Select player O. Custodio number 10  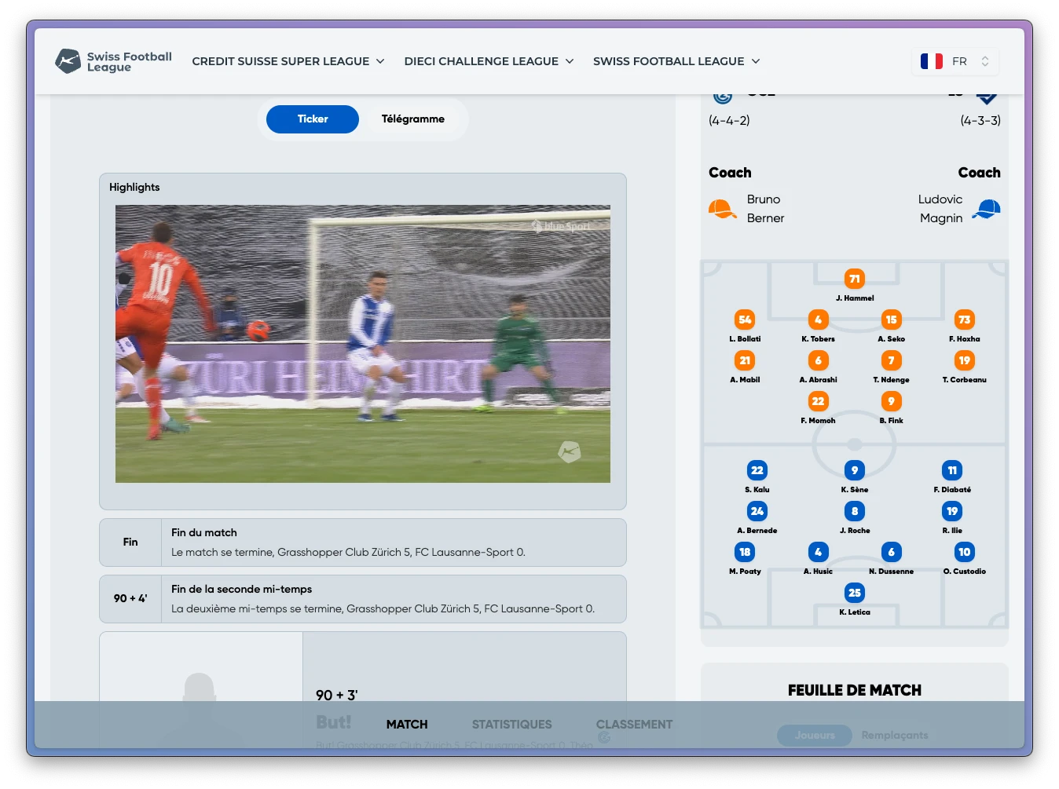click(x=964, y=558)
